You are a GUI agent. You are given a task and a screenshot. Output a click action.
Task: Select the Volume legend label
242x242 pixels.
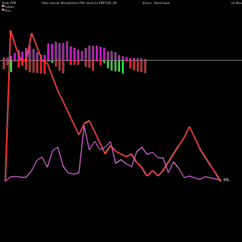(x=9, y=7)
